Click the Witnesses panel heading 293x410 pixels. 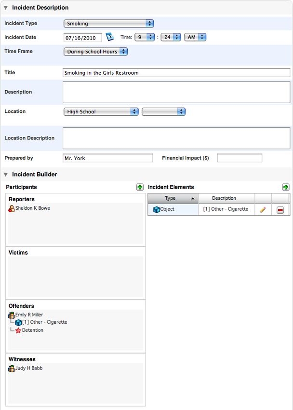tap(22, 359)
